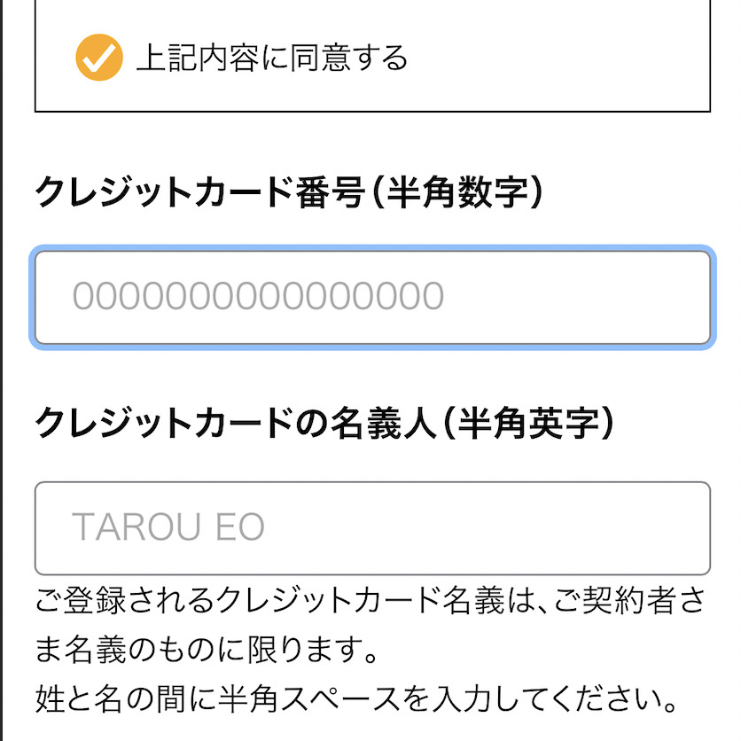The image size is (741, 741).
Task: Click helper text line ご登録されるクレジットカード名義は
Action: pyautogui.click(x=370, y=602)
